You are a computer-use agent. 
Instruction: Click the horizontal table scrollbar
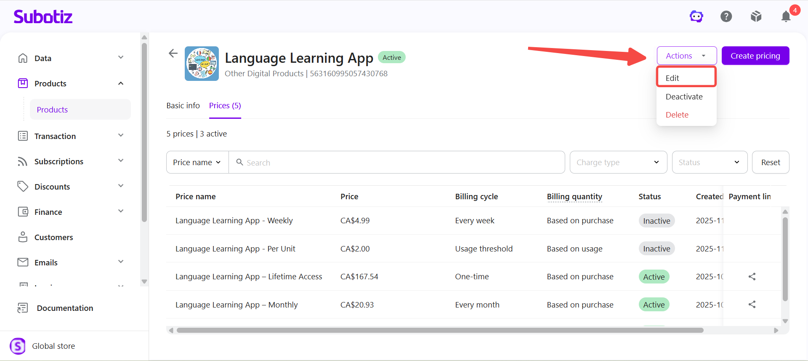coord(440,330)
